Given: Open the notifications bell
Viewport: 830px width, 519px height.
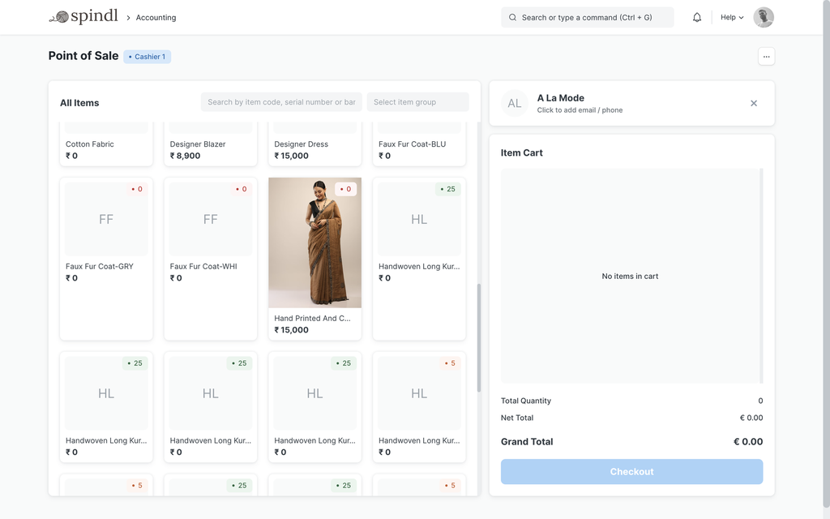Looking at the screenshot, I should click(697, 17).
